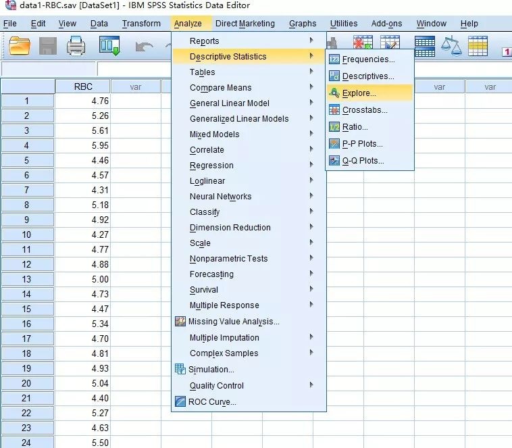Select the Forecasting menu entry

tap(249, 274)
